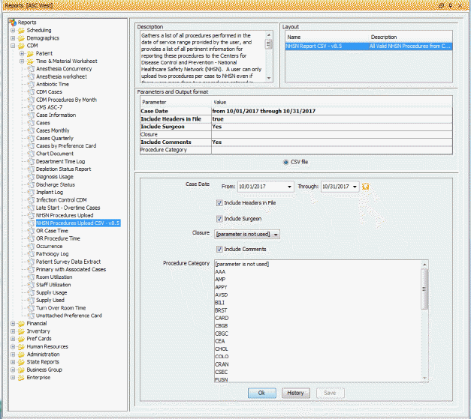Open Patient Survey Data Extract report
Viewport: 471px width, 419px height.
coord(68,262)
